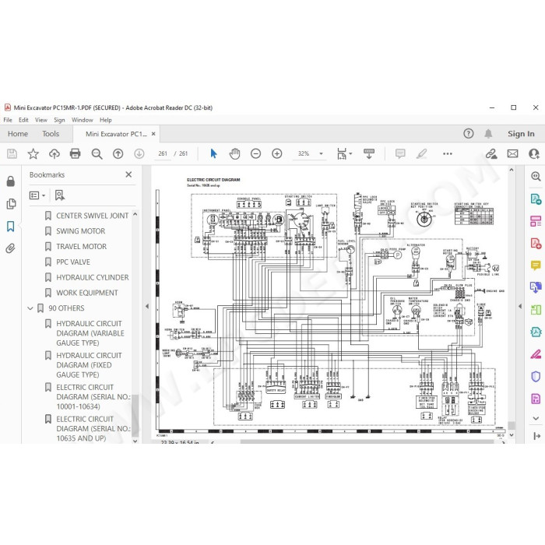Open more tools ellipsis

448,153
